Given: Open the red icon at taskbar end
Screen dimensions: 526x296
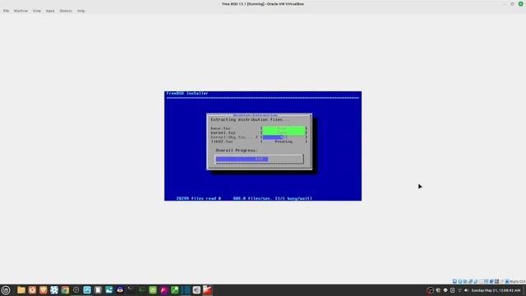Looking at the screenshot, I should tap(207, 290).
